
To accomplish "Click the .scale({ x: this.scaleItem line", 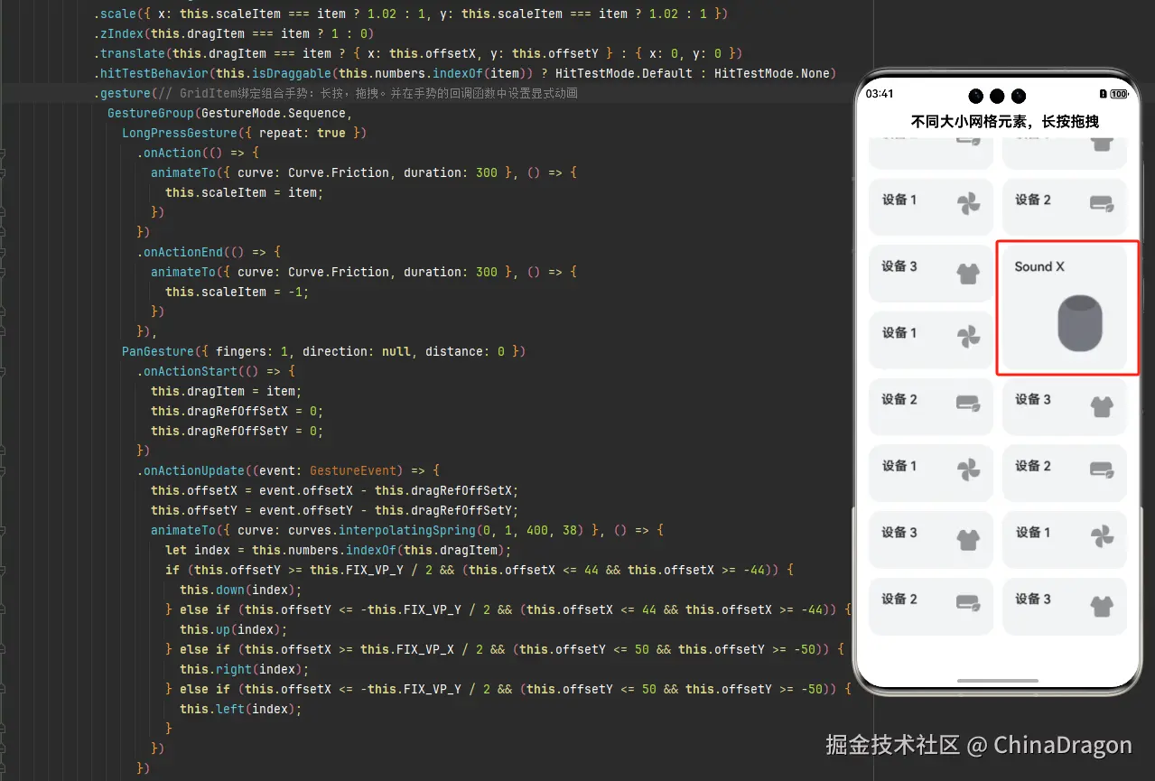I will pyautogui.click(x=411, y=14).
